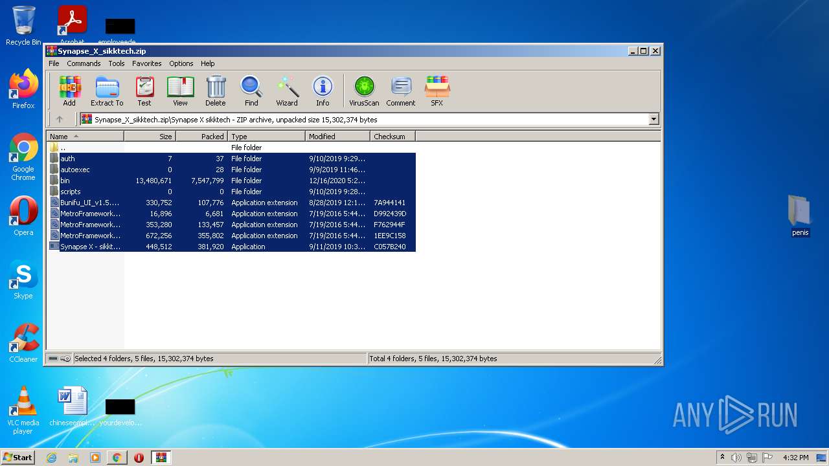Select the auth folder

coord(231,159)
